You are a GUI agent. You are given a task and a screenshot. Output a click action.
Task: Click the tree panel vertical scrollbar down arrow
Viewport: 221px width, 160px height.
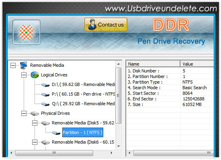[119, 146]
